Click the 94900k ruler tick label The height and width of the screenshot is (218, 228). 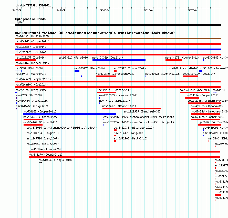click(x=61, y=10)
